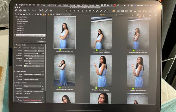Tick the Print-Full-Res recipe checkbox
Image resolution: width=176 pixels, height=112 pixels.
(x=15, y=24)
